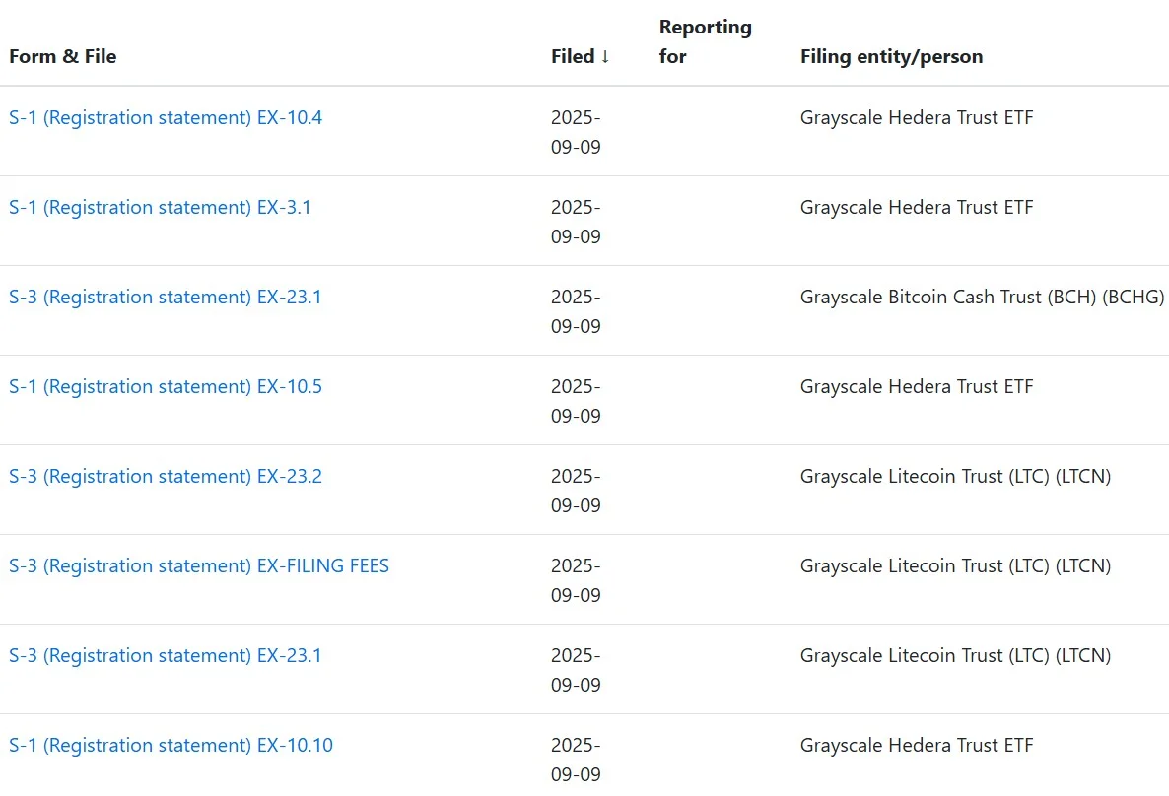The width and height of the screenshot is (1169, 796).
Task: Open S-3 EX-23.1 link for Litecoin Trust
Action: [x=166, y=655]
